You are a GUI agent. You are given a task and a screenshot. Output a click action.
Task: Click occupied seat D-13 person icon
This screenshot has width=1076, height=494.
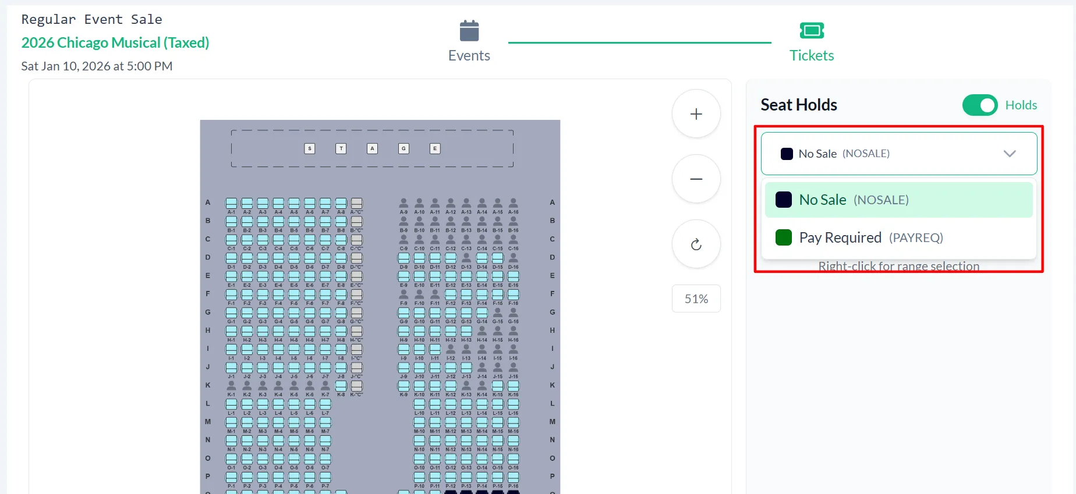coord(466,258)
